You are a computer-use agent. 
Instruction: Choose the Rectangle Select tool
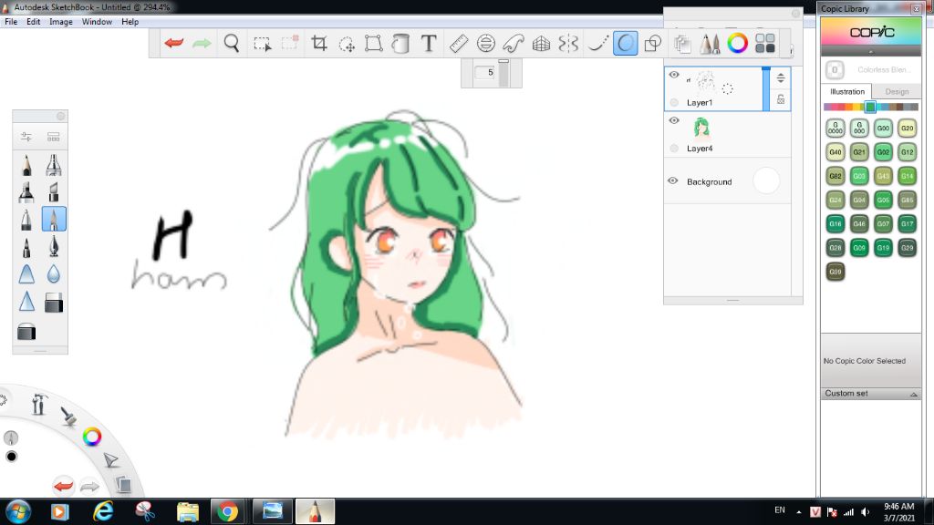pyautogui.click(x=262, y=44)
